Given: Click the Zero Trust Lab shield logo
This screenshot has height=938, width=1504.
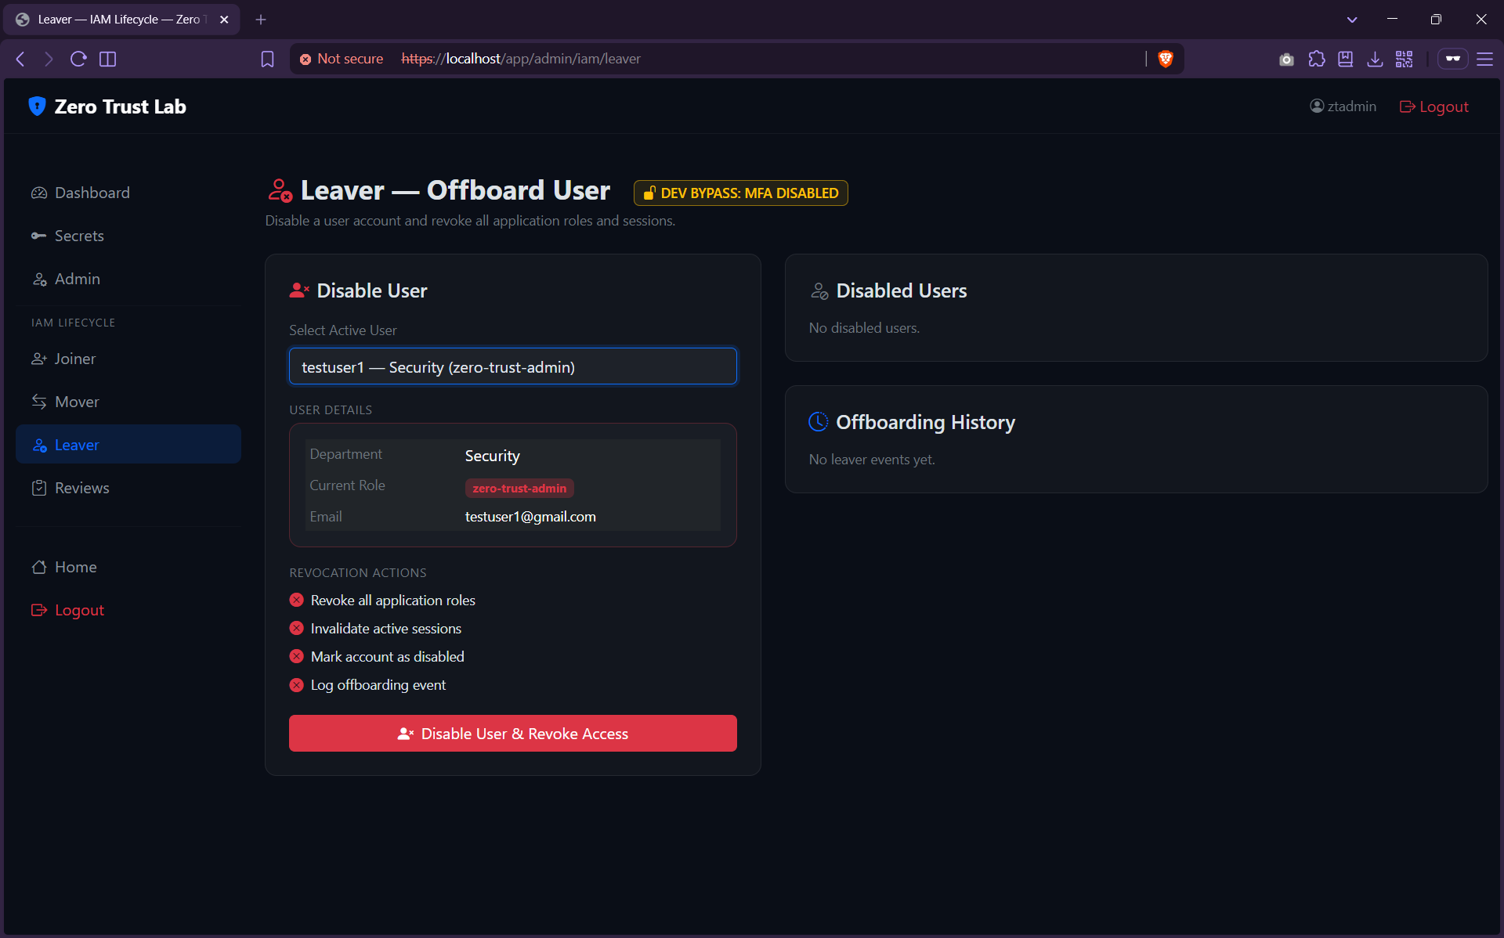Looking at the screenshot, I should pos(37,106).
